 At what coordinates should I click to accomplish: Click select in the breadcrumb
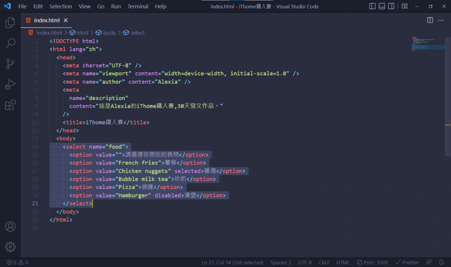coord(137,33)
